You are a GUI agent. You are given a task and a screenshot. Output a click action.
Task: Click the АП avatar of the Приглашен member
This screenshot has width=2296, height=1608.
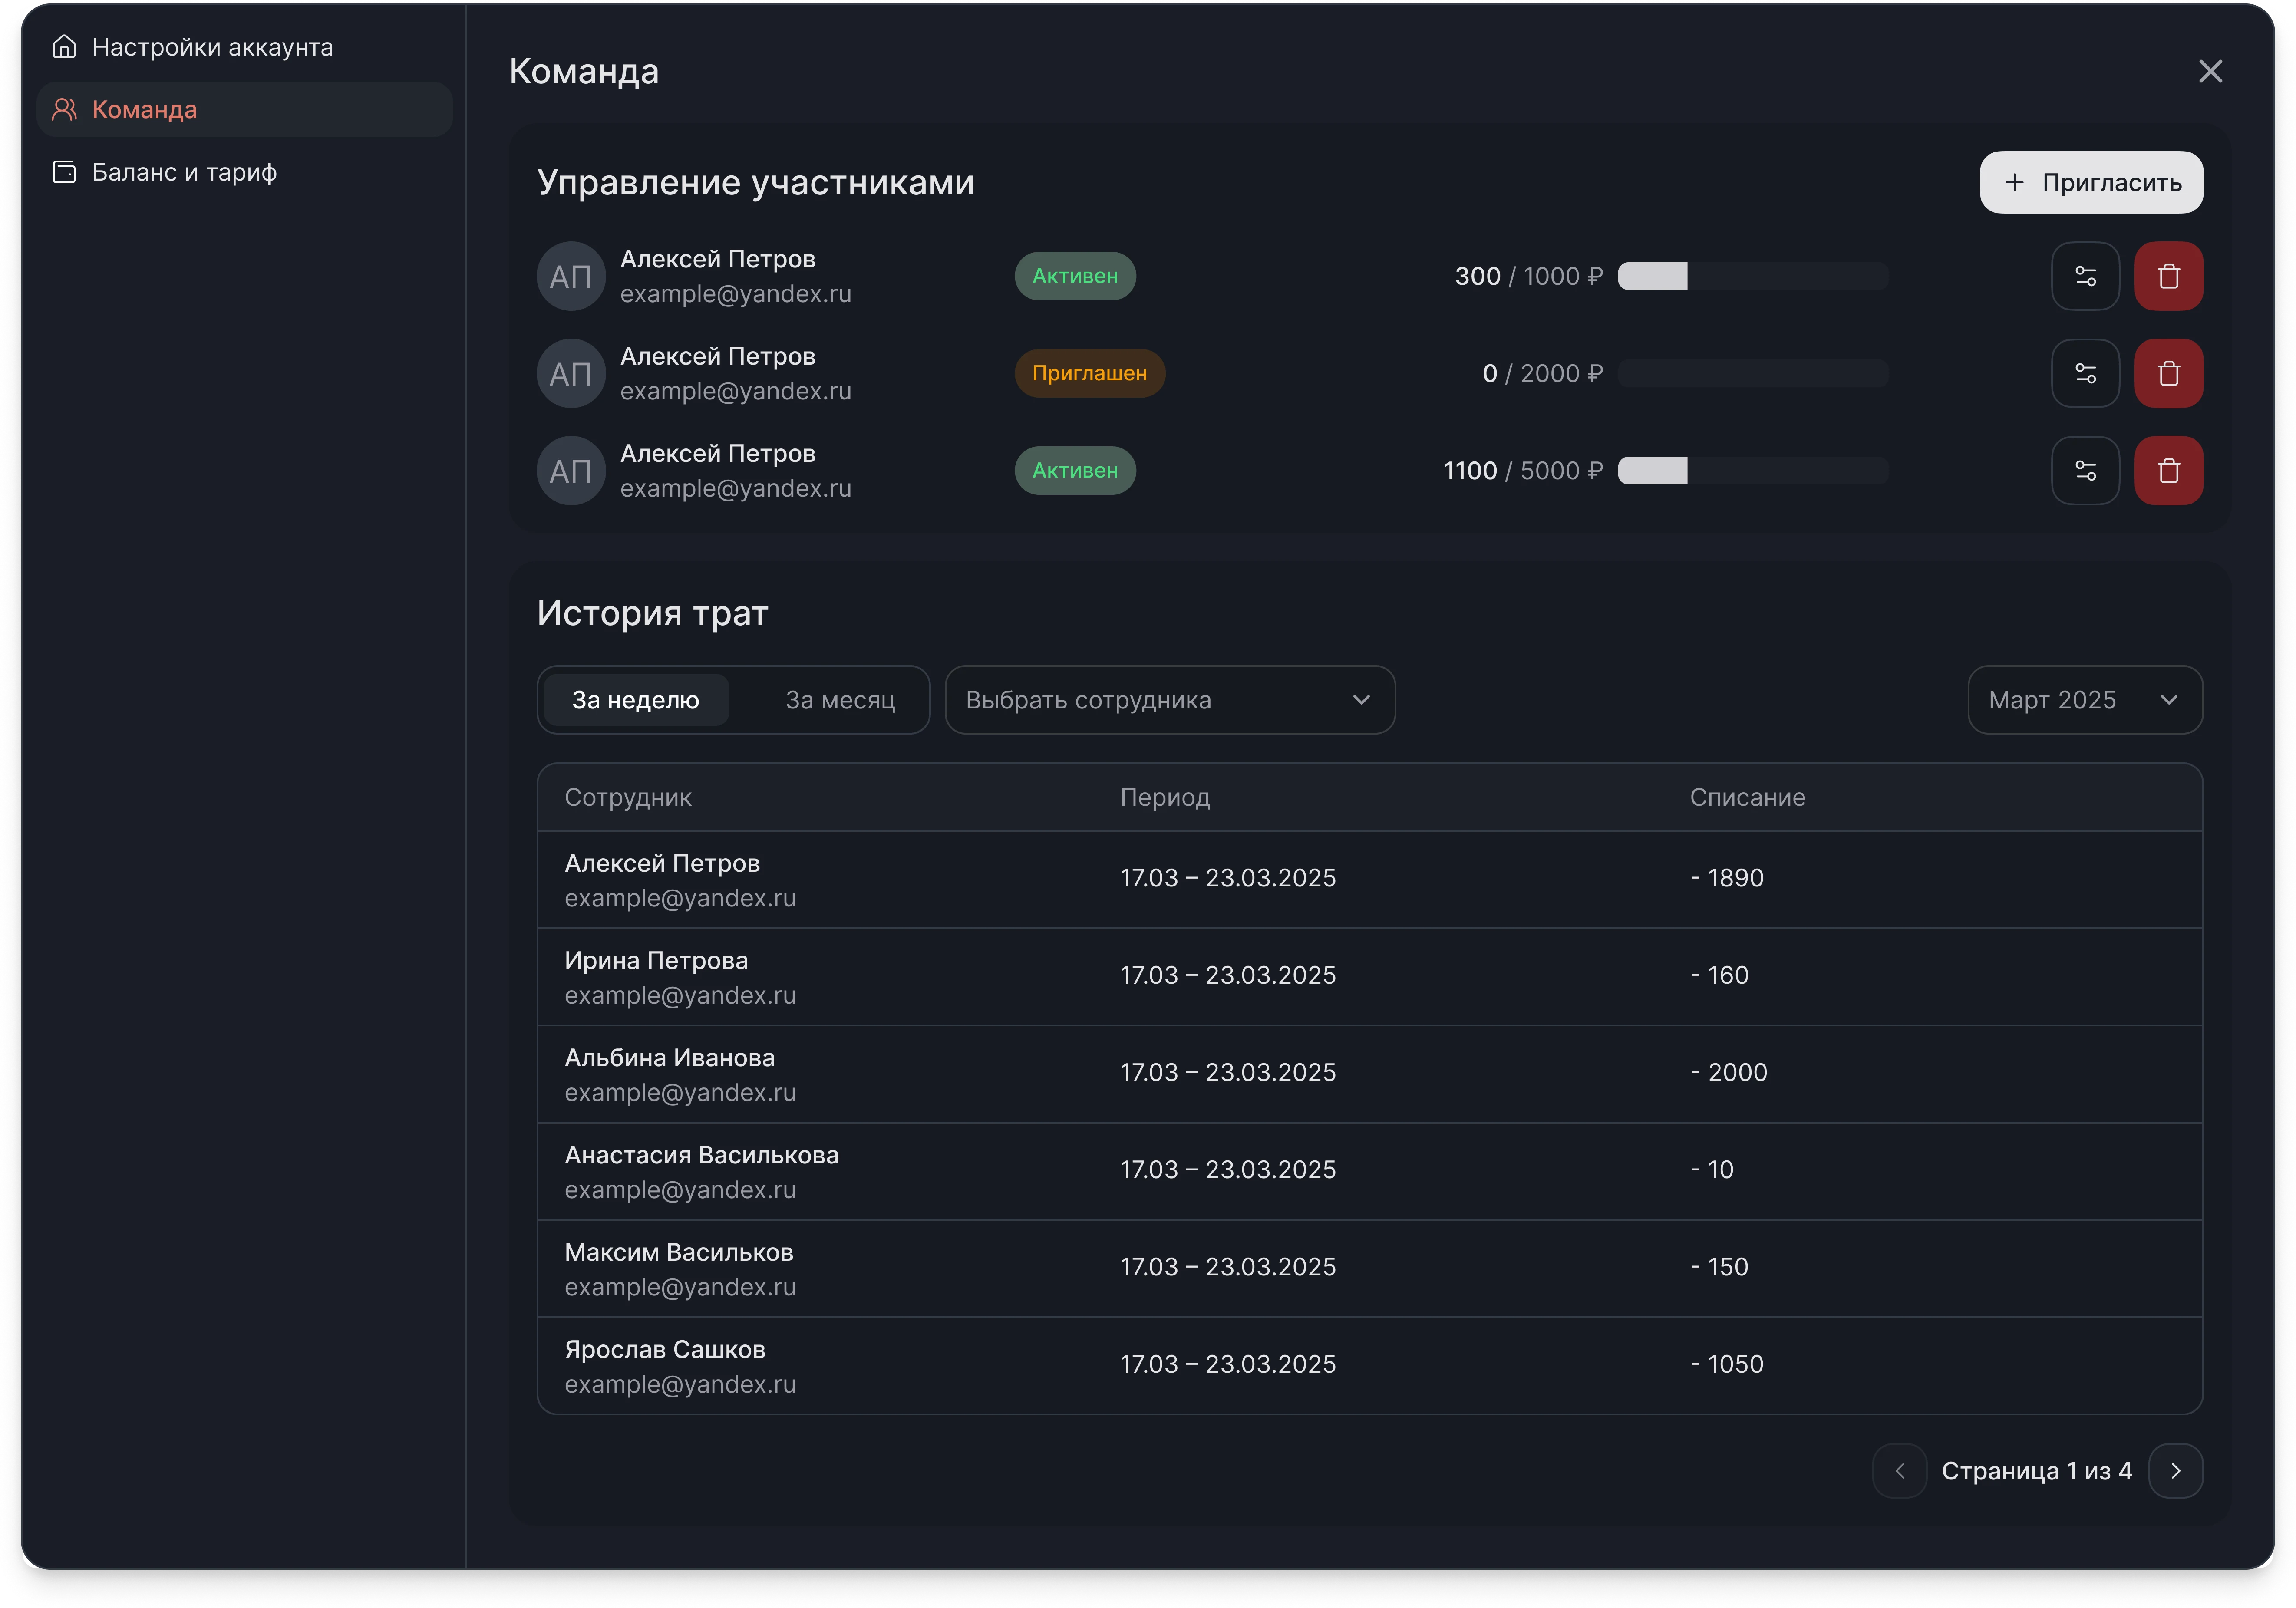571,373
